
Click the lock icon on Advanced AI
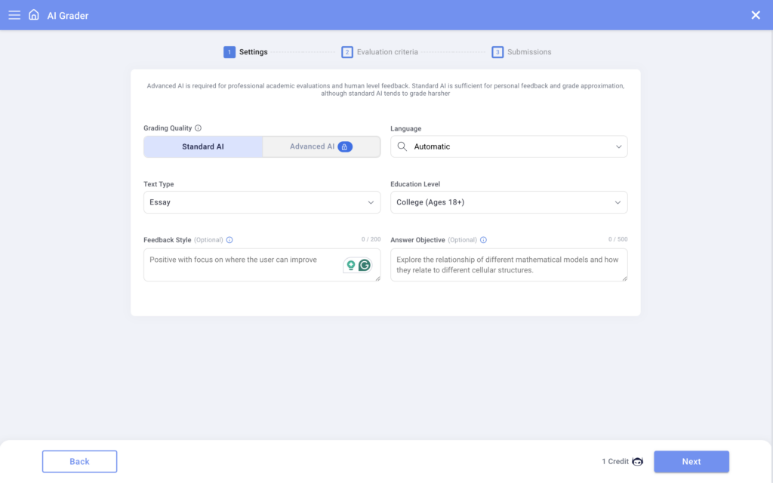coord(346,146)
